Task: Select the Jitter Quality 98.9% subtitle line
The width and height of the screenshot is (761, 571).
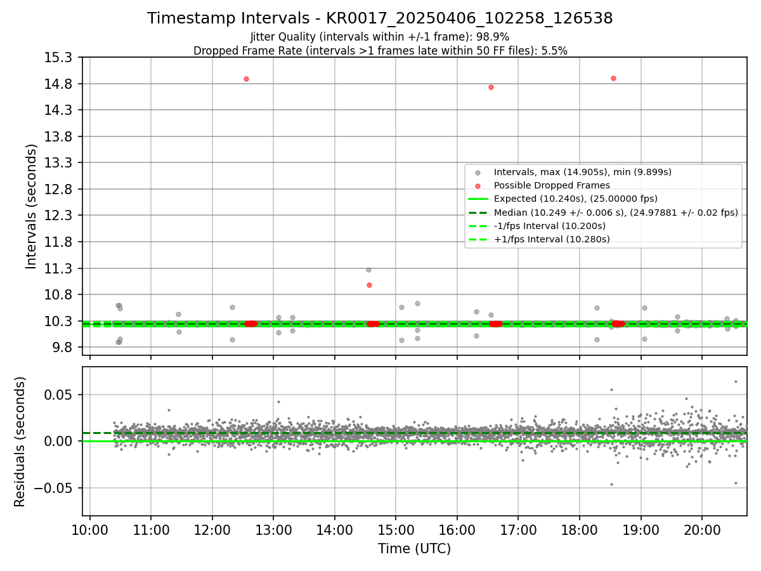Action: point(380,37)
